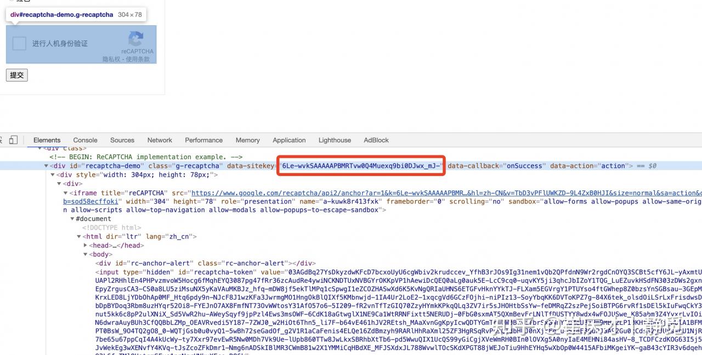Image resolution: width=702 pixels, height=355 pixels.
Task: Click the 提交 submit button
Action: tap(16, 75)
